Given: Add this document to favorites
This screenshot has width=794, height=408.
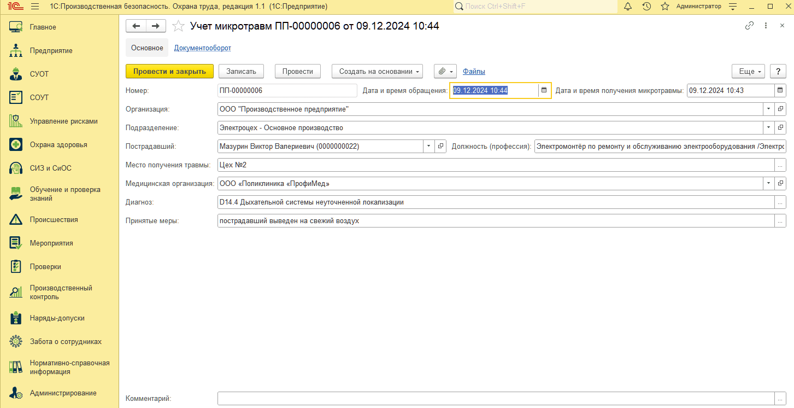Looking at the screenshot, I should click(178, 26).
